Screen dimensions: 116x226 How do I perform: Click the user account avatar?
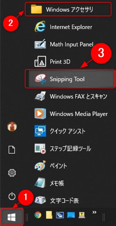tap(12, 127)
